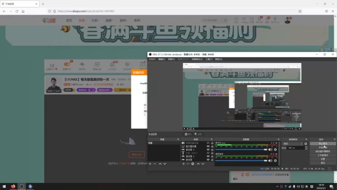Open Douyu watch history clock icon
Image resolution: width=337 pixels, height=190 pixels.
[236, 19]
